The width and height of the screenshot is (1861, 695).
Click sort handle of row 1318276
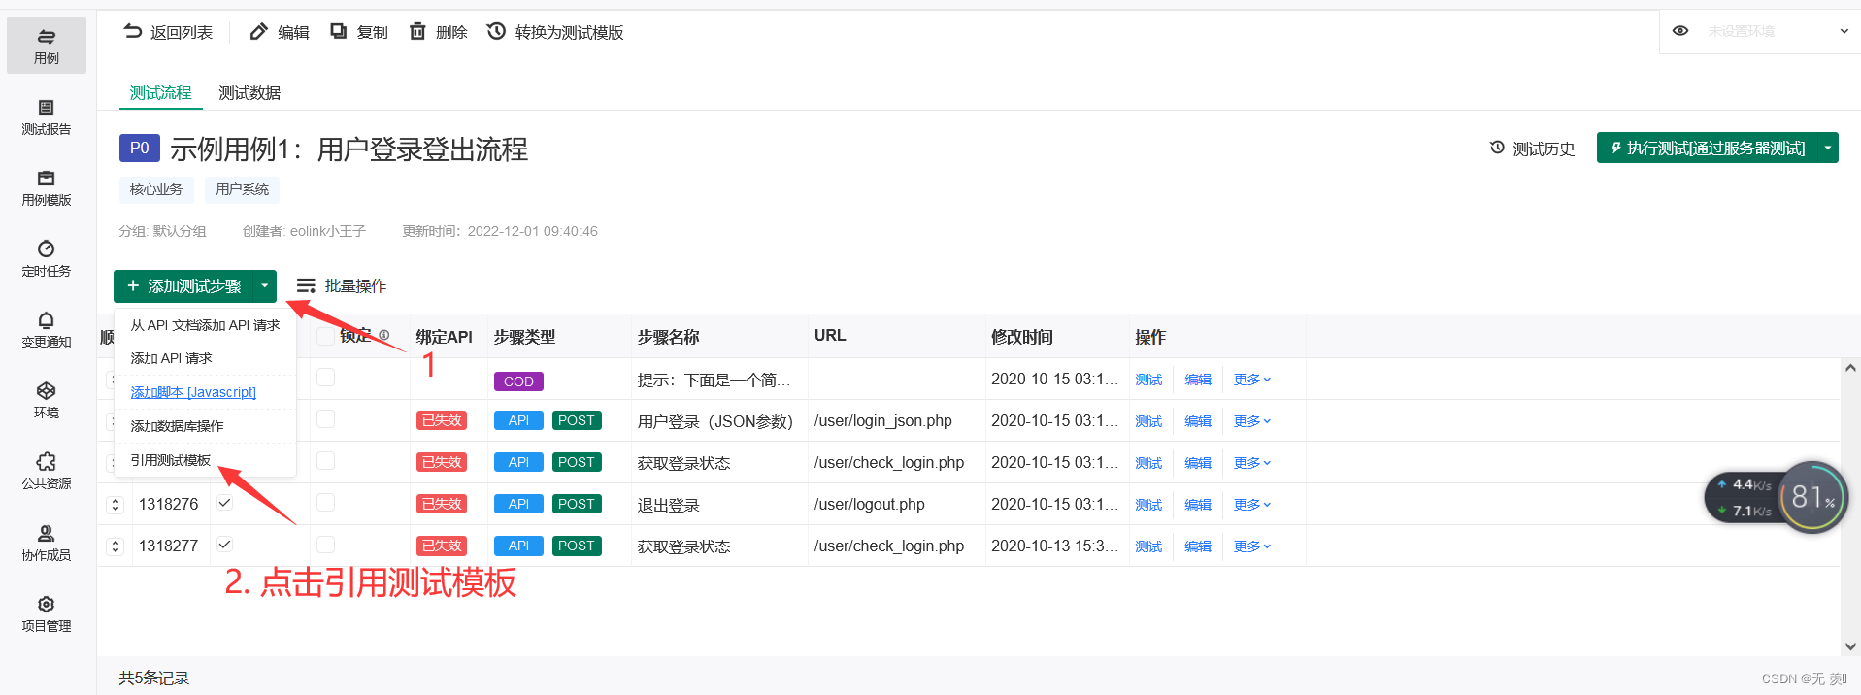tap(116, 504)
